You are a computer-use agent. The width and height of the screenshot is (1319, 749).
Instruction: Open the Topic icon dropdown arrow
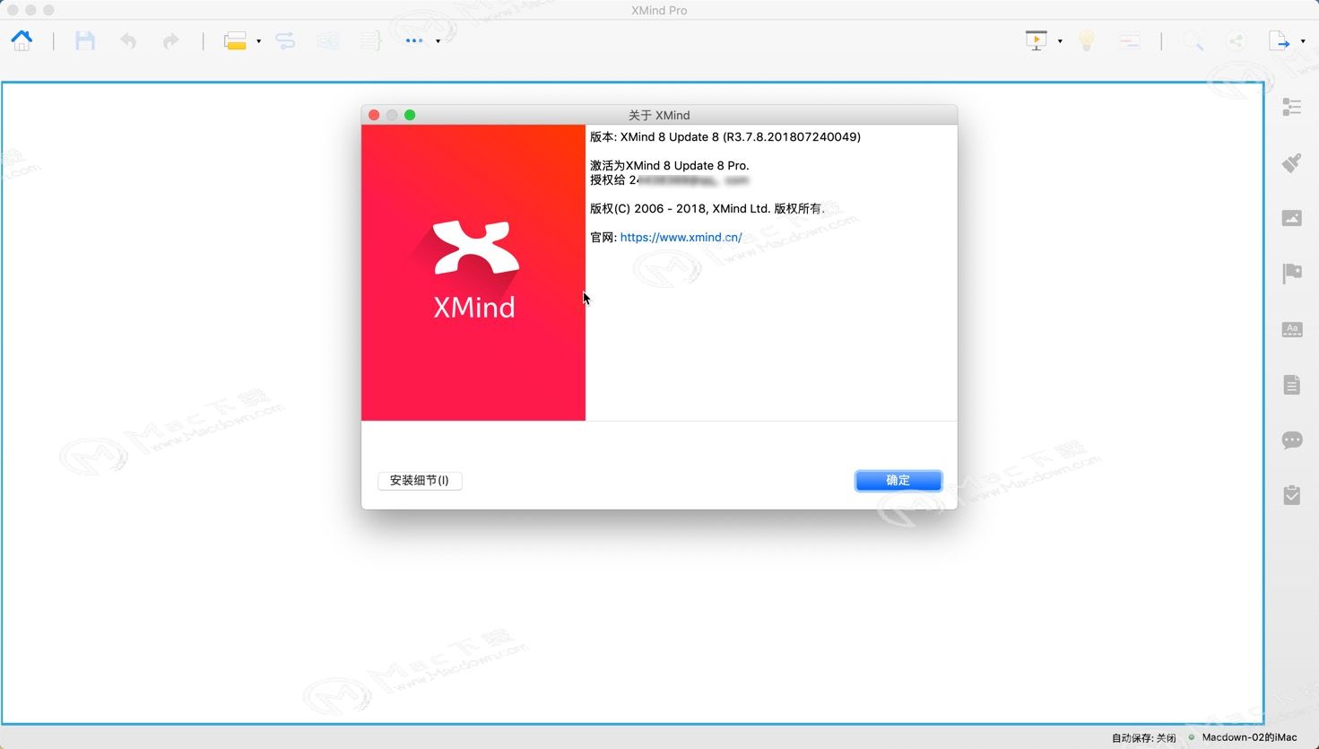(258, 41)
